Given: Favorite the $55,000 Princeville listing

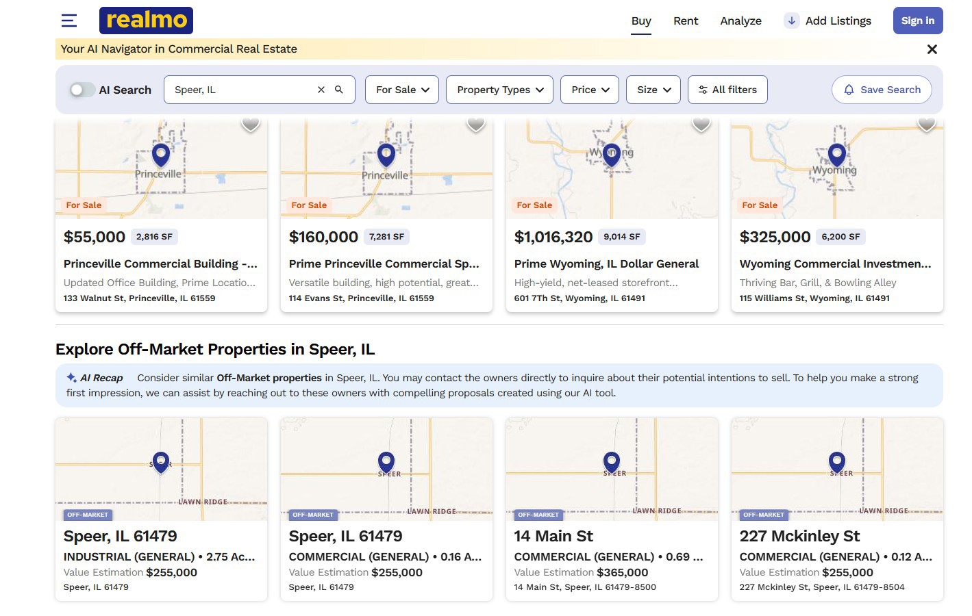Looking at the screenshot, I should click(x=251, y=124).
